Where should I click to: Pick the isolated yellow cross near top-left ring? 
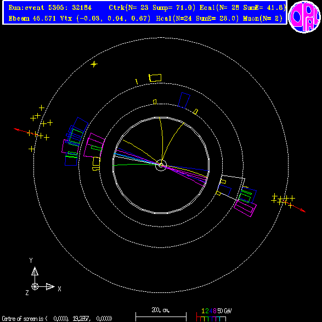click(x=94, y=64)
